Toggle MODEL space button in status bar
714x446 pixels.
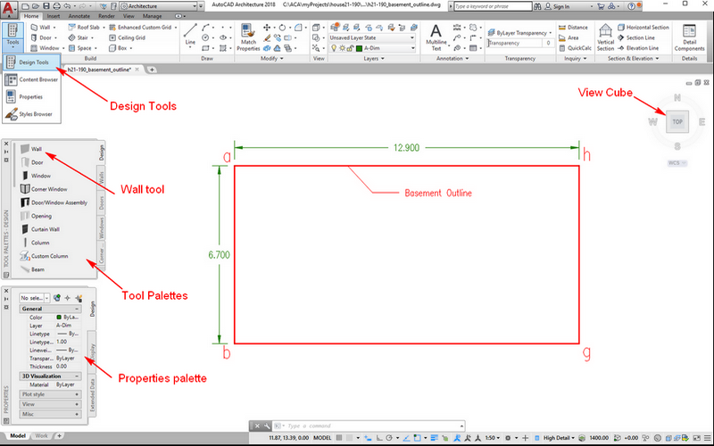tap(322, 438)
